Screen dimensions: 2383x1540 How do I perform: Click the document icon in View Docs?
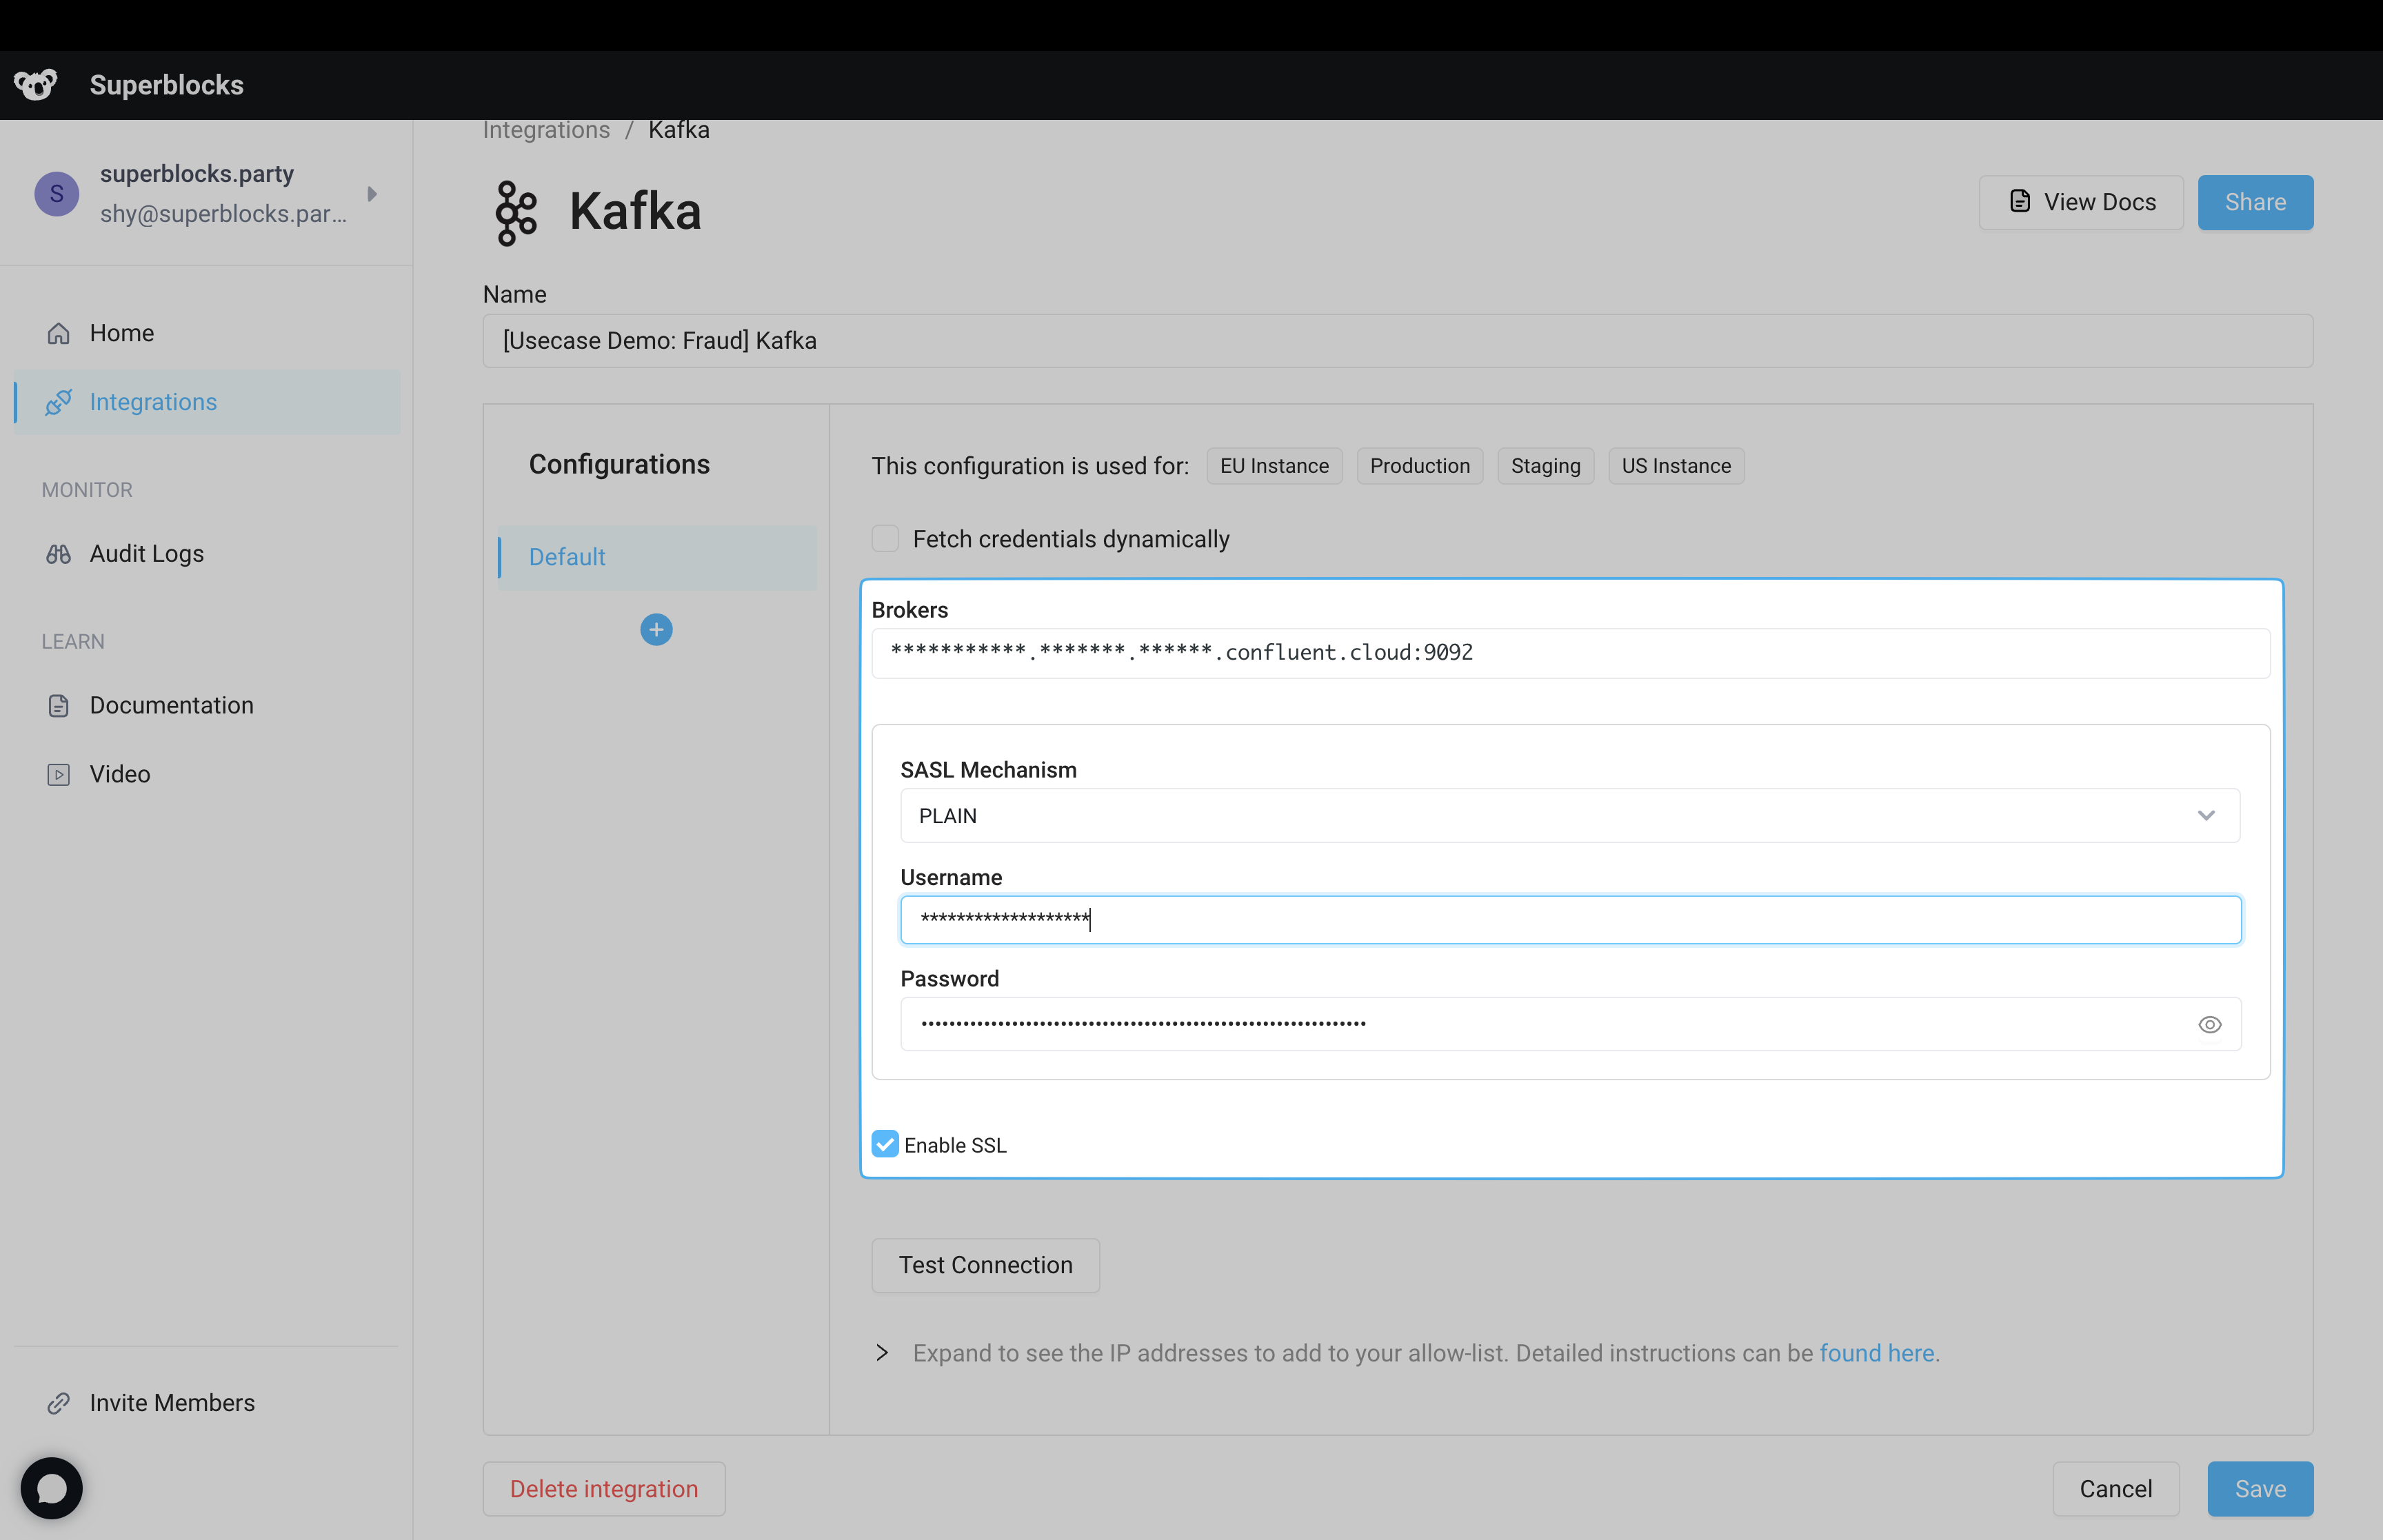(2020, 202)
